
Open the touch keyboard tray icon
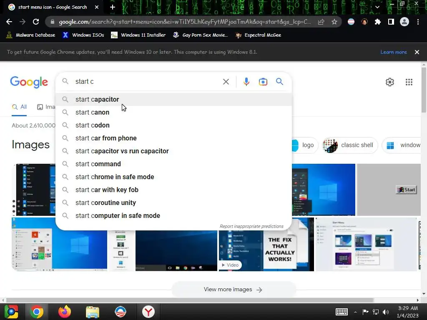342,312
